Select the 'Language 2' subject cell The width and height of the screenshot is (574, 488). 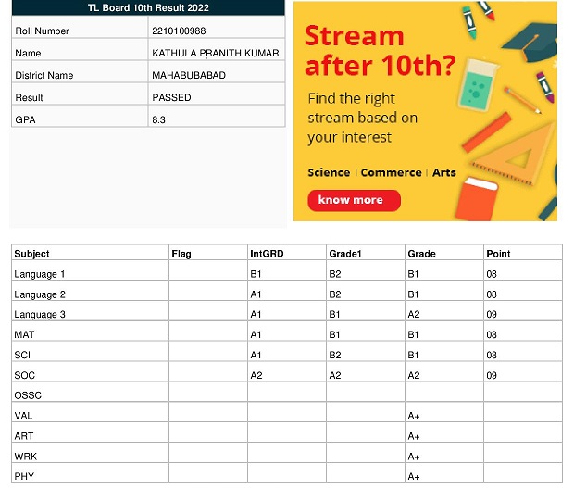coord(90,291)
